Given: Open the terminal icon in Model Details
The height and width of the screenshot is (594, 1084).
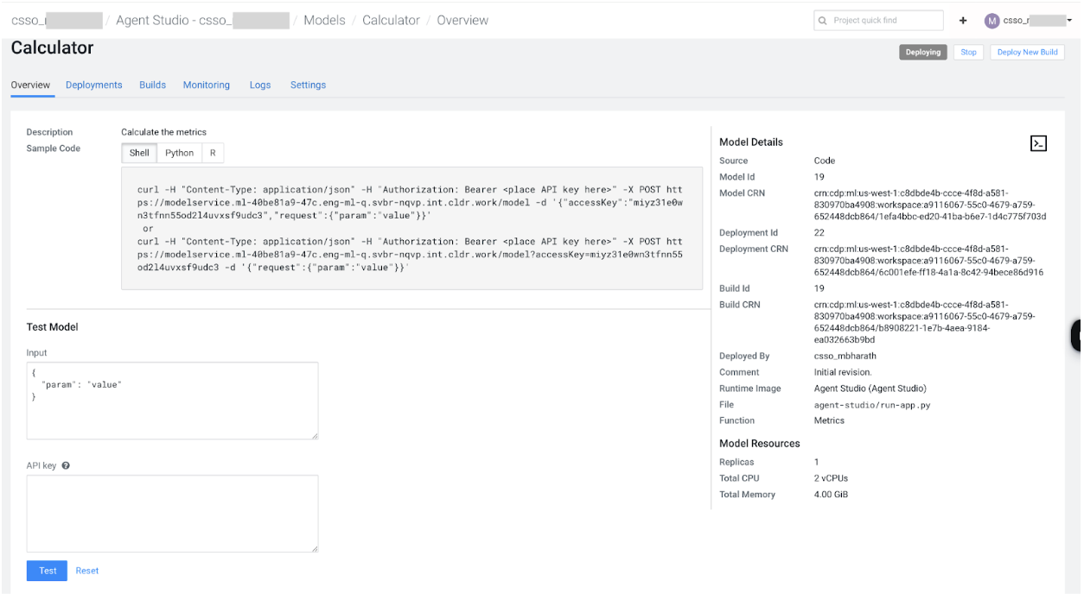Looking at the screenshot, I should pos(1038,144).
